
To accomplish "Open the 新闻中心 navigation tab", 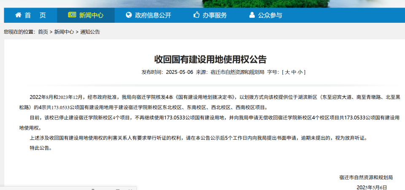I will 86,15.
